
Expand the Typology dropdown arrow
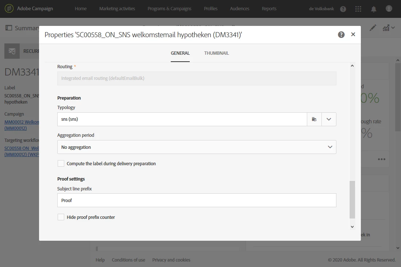pyautogui.click(x=329, y=119)
